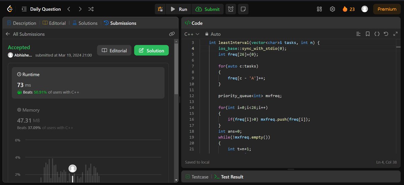Open the layout grid icon

click(319, 9)
